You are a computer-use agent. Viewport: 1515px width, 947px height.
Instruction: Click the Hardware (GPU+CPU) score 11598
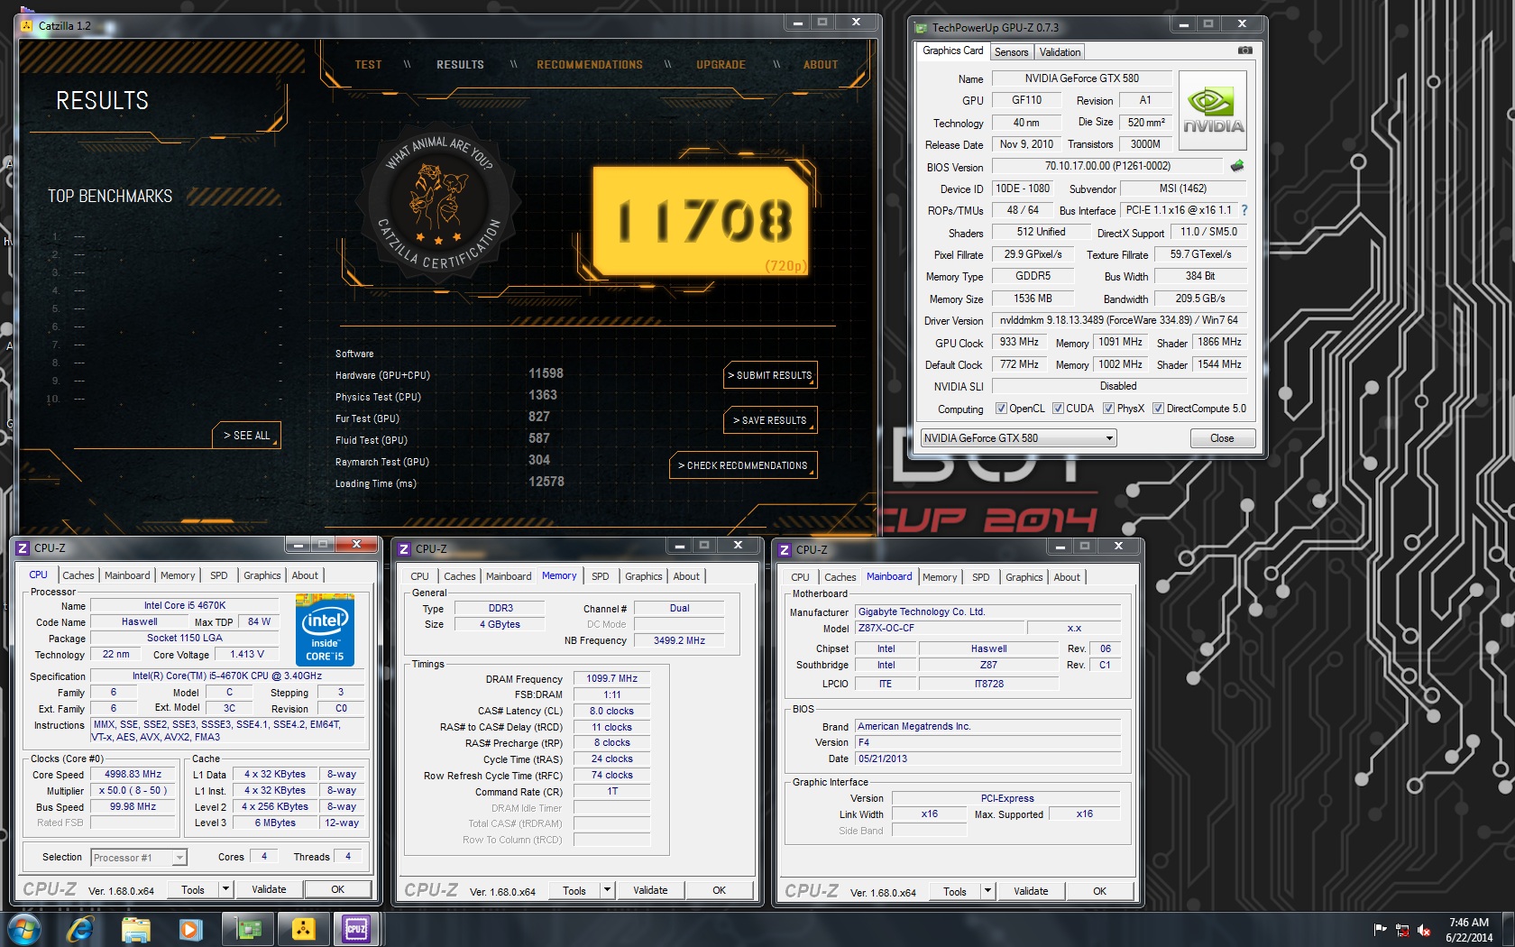(546, 373)
